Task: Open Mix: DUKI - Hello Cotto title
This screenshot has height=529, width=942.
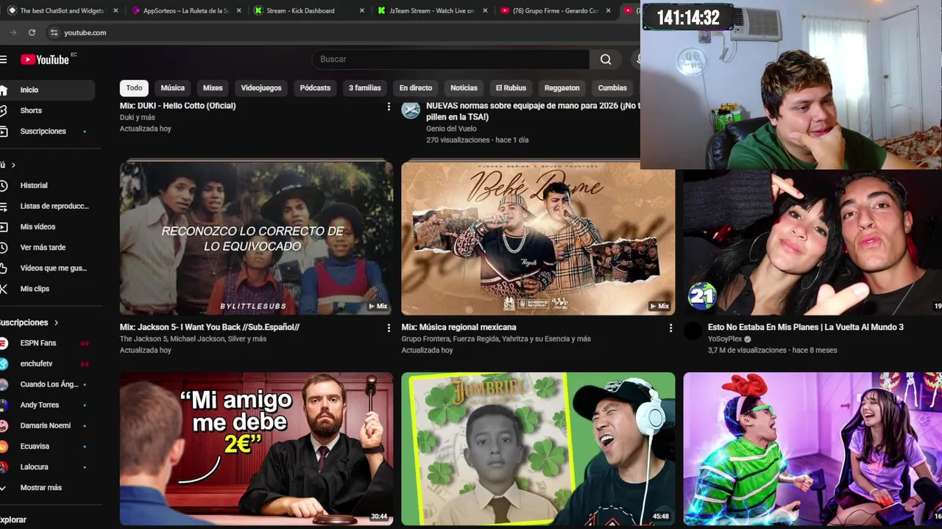Action: (x=177, y=106)
